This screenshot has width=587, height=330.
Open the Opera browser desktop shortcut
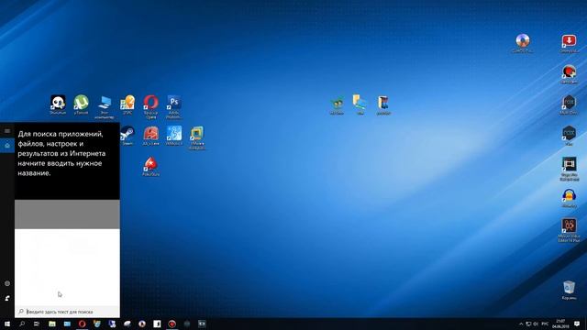click(x=150, y=106)
